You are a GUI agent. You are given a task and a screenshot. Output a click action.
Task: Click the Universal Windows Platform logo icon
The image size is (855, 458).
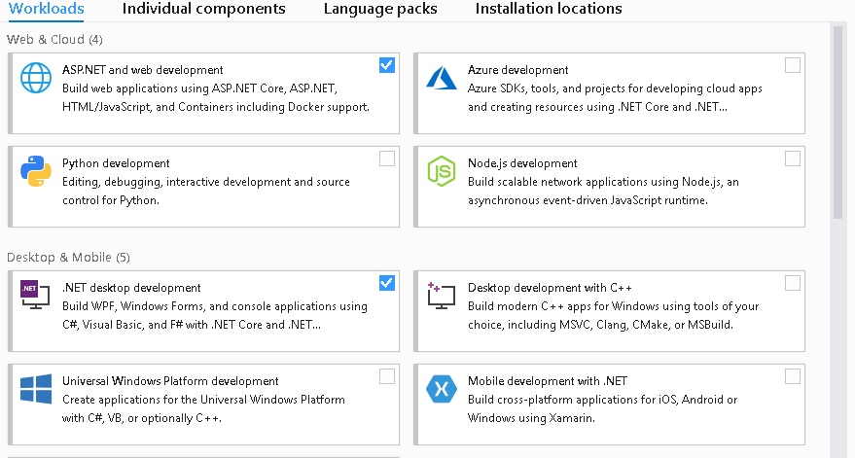[36, 389]
